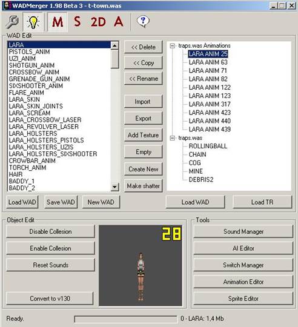The height and width of the screenshot is (327, 298).
Task: Select TORCH_ANIM in the object list
Action: [x=59, y=168]
